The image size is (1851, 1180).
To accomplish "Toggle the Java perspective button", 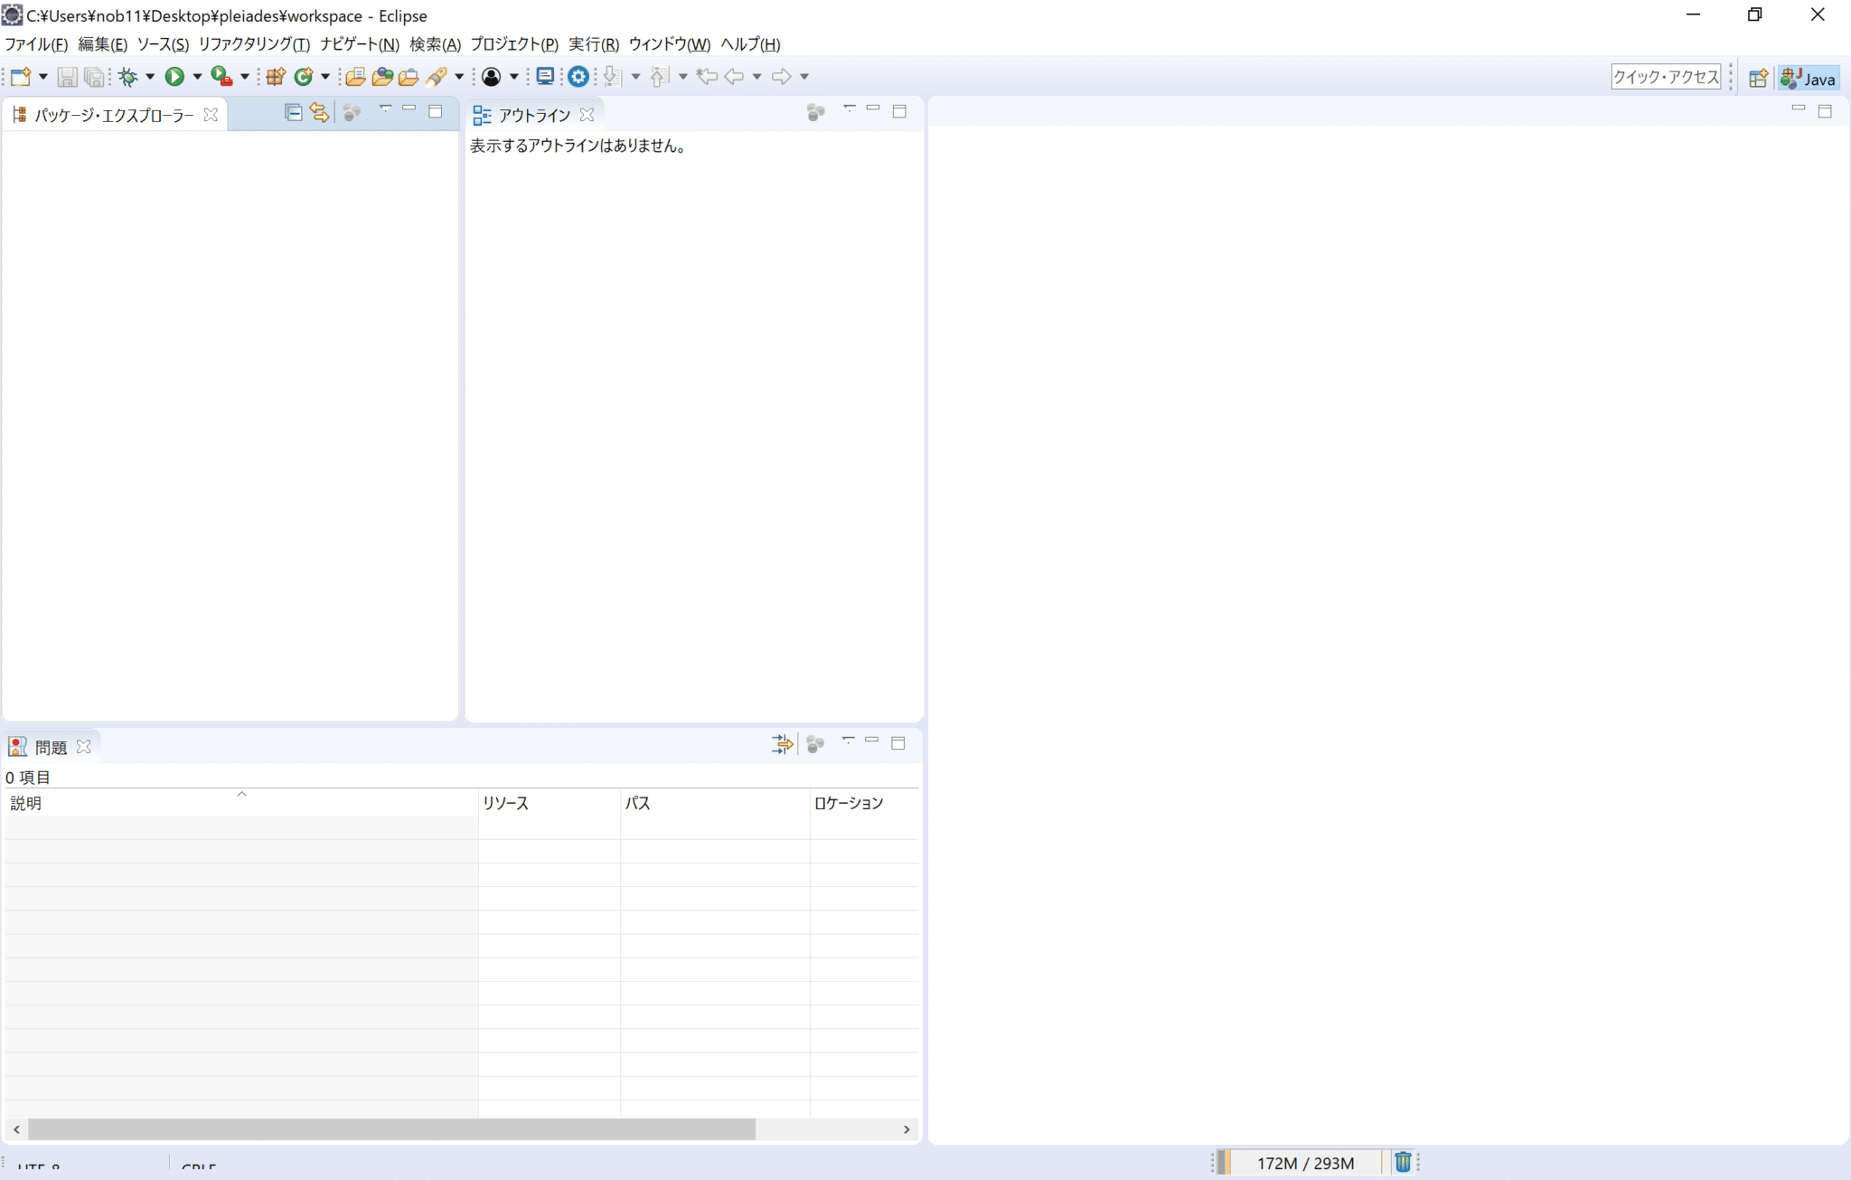I will [x=1807, y=78].
